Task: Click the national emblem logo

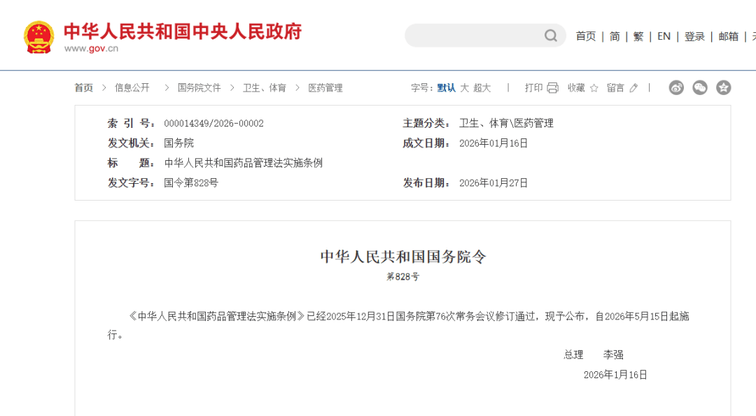Action: coord(38,36)
